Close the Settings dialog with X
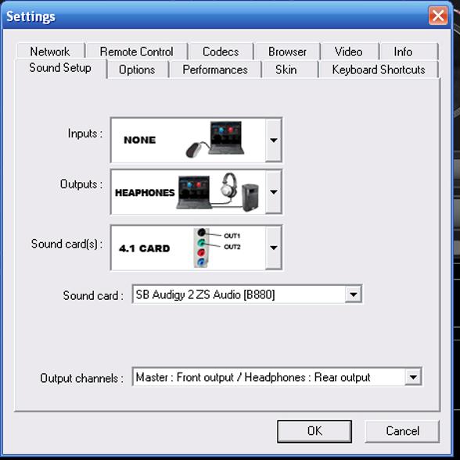The height and width of the screenshot is (460, 460). (x=438, y=16)
